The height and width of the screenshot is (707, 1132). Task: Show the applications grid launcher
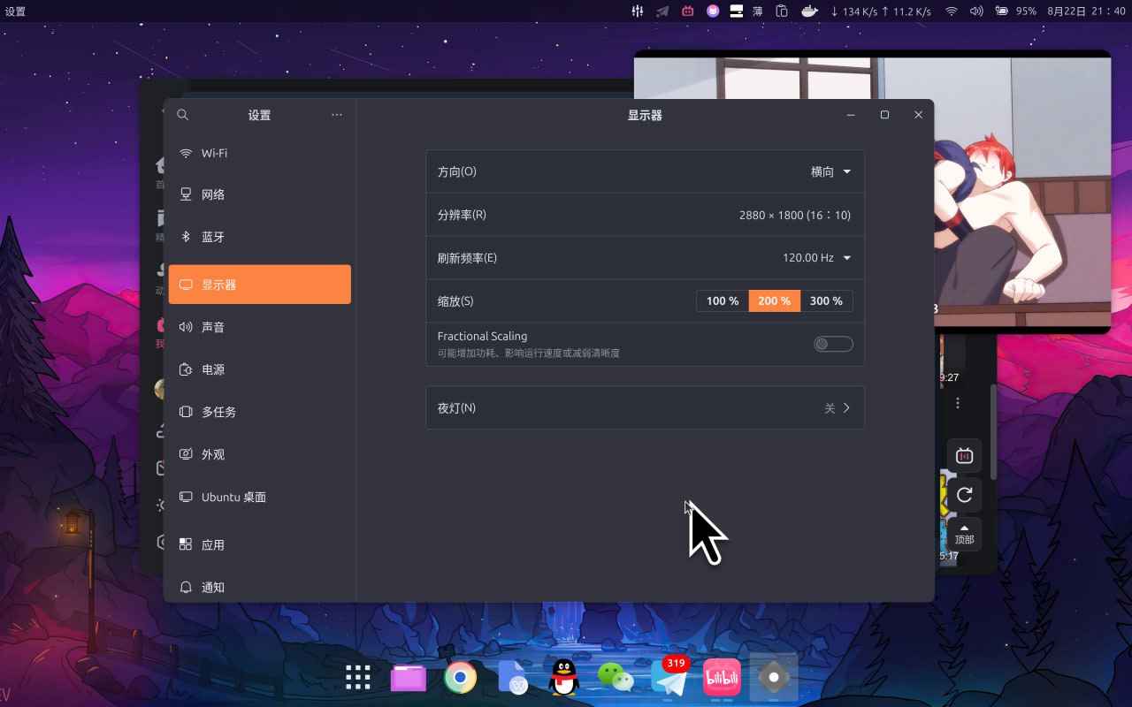pos(358,678)
